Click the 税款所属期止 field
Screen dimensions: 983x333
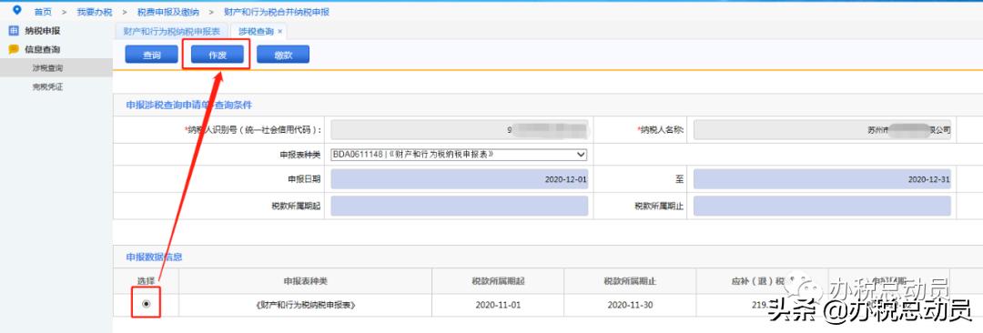(x=822, y=206)
